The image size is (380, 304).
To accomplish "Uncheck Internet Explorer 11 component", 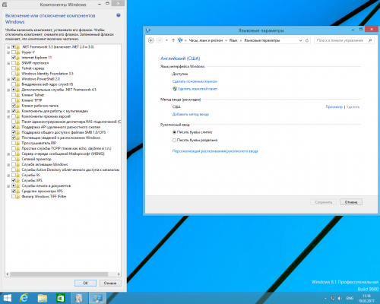I will [14, 58].
